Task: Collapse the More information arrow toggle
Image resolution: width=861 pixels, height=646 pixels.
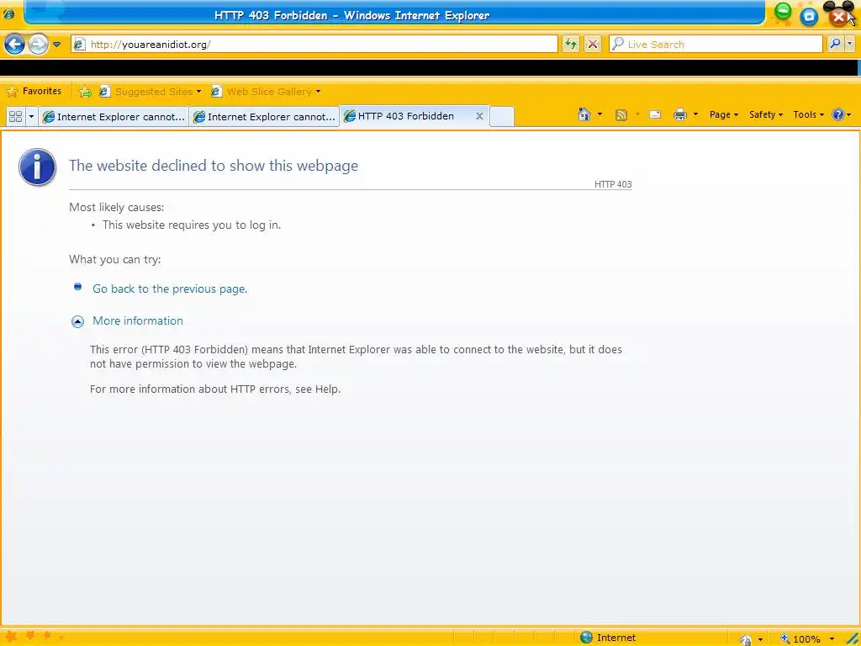Action: tap(77, 321)
